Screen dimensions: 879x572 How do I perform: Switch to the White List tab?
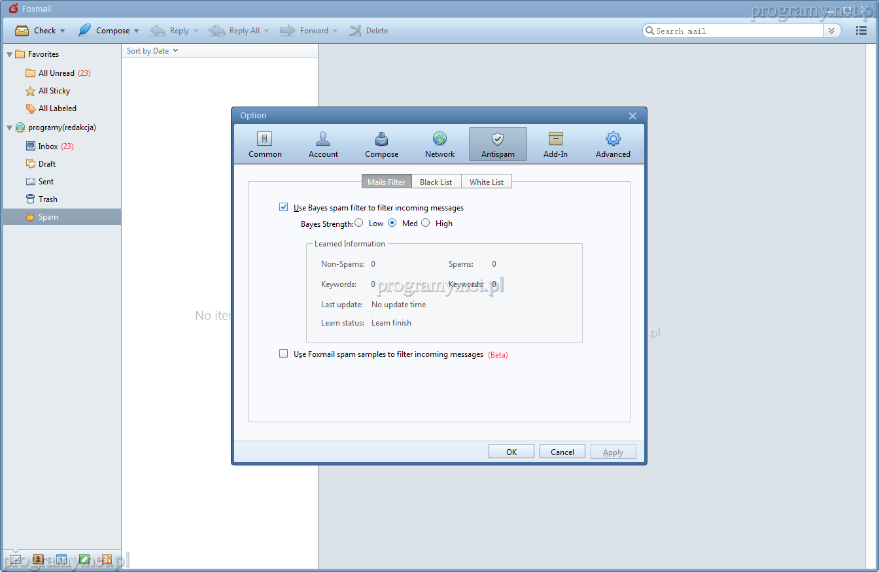[x=487, y=182]
